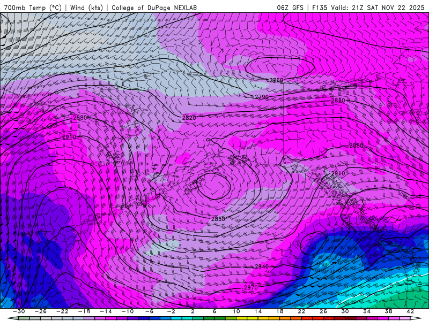Click the 2970 height contour label
This screenshot has height=321, width=429.
click(x=250, y=287)
